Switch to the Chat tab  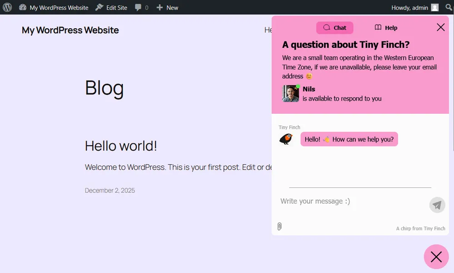[334, 28]
